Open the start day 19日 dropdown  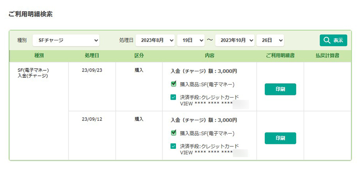tap(191, 40)
